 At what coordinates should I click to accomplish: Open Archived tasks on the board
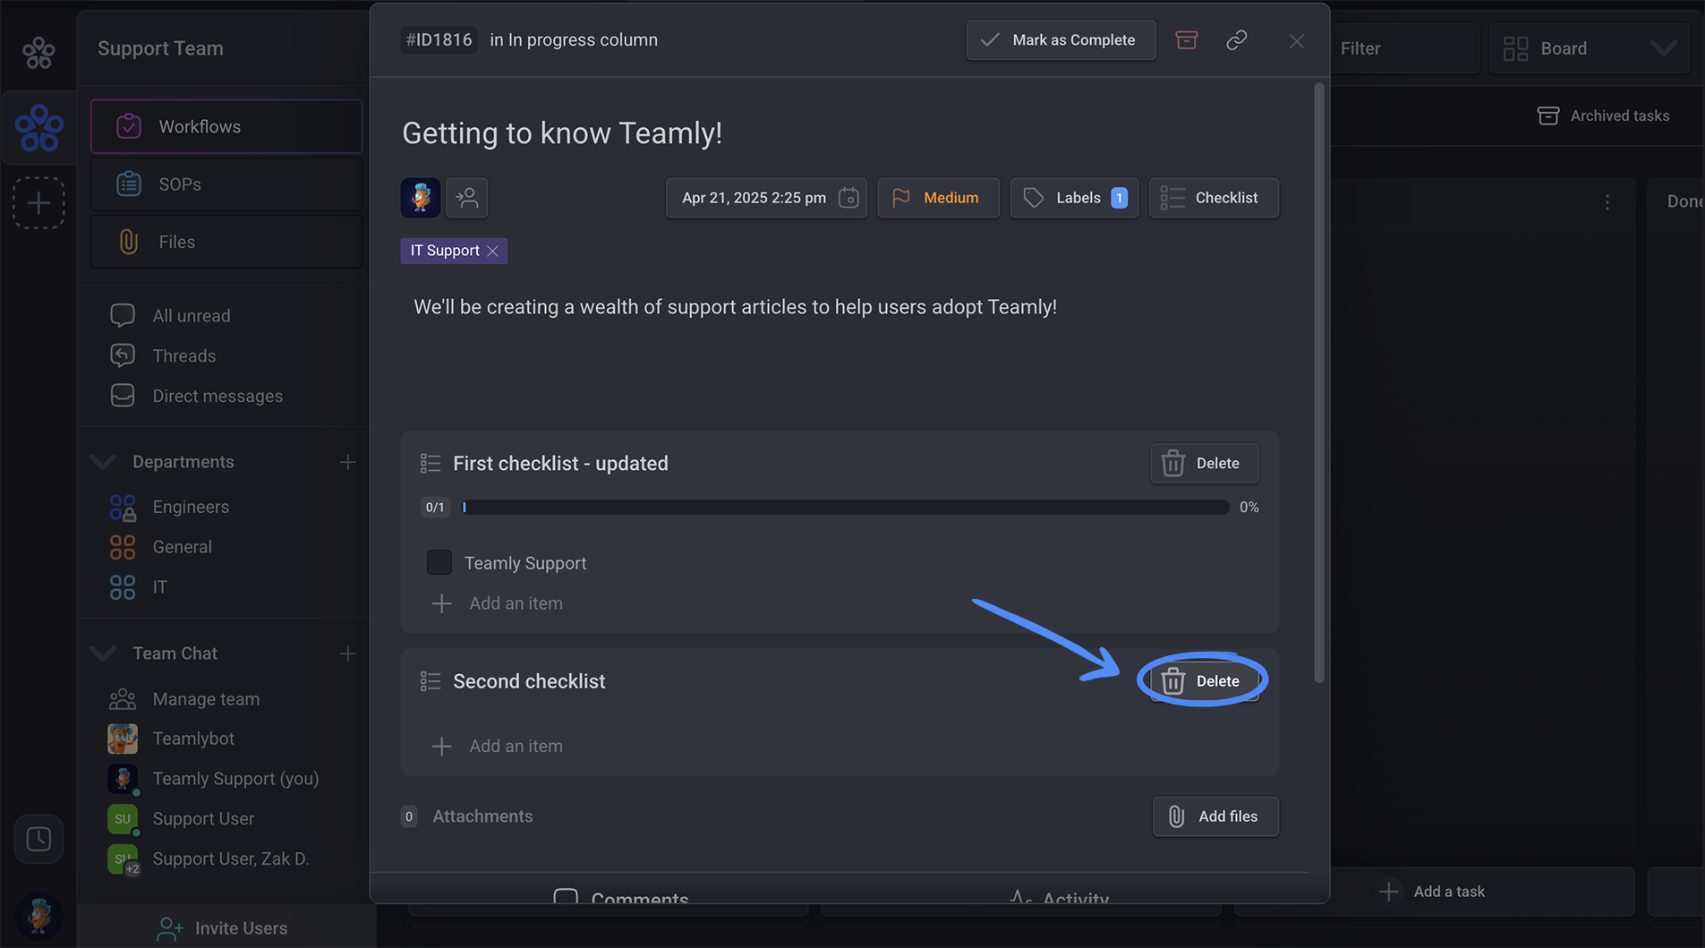tap(1603, 116)
